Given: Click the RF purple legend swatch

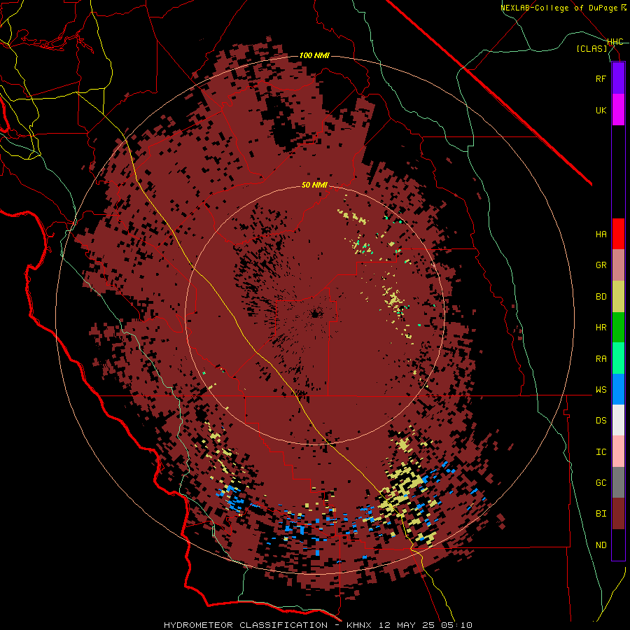Looking at the screenshot, I should 618,78.
